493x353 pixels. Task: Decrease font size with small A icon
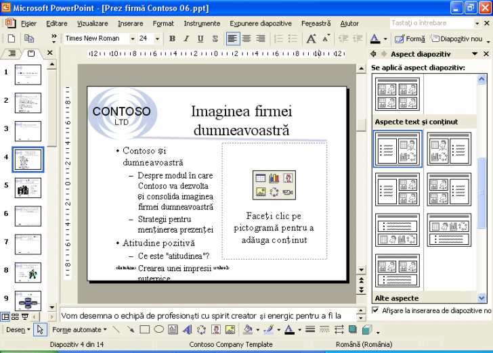[x=326, y=39]
